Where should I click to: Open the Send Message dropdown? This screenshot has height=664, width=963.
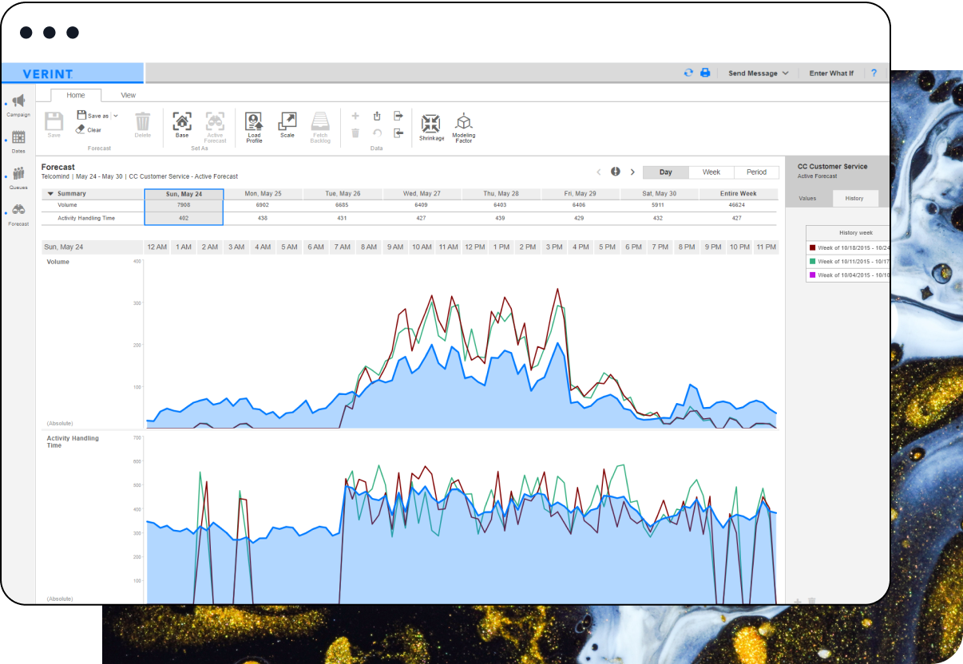click(x=758, y=73)
